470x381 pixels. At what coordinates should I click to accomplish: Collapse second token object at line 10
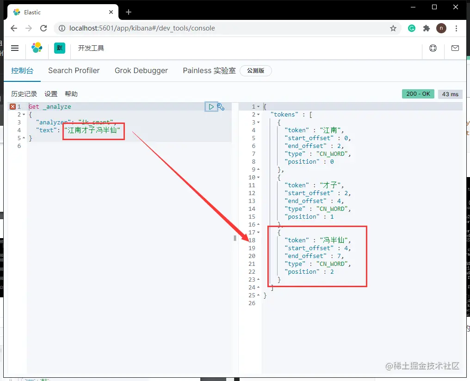tap(259, 177)
